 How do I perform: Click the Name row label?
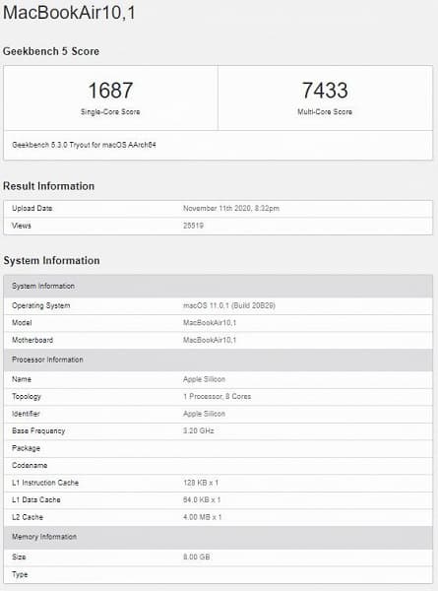click(22, 379)
